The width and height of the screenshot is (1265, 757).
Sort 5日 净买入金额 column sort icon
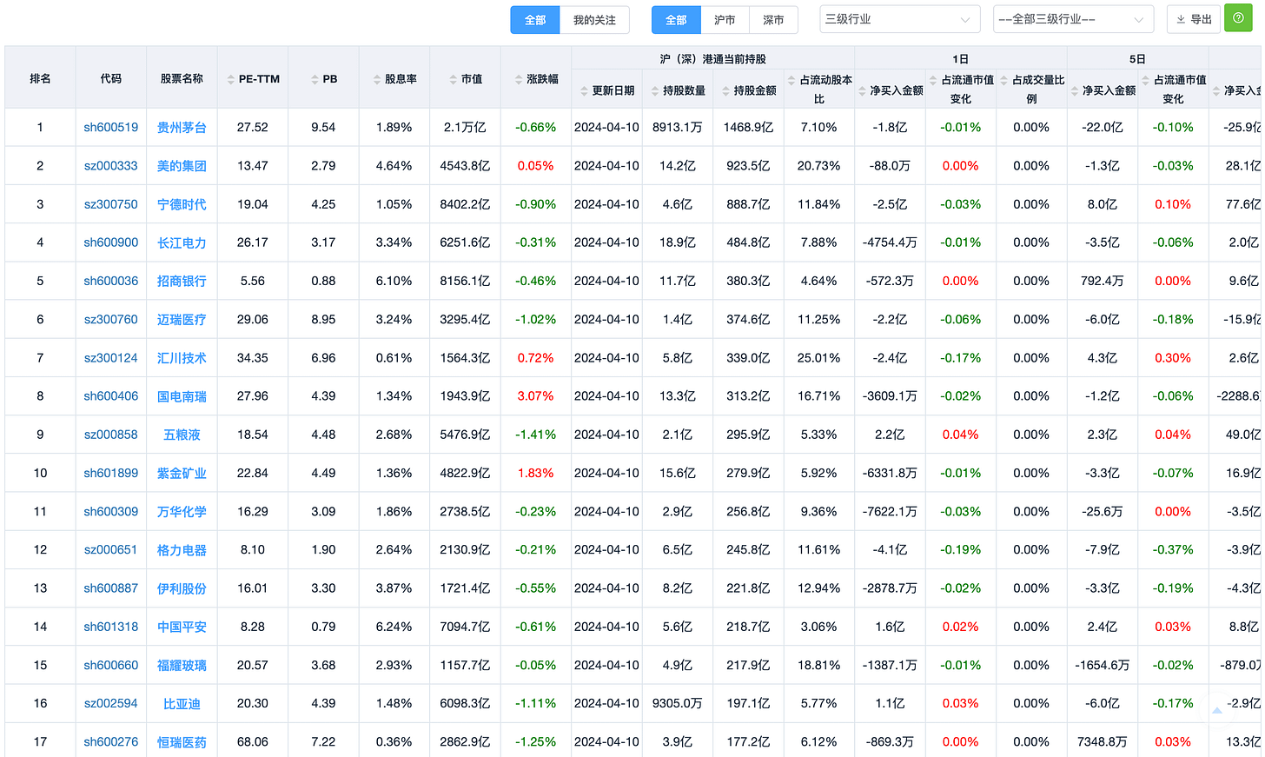click(1075, 90)
